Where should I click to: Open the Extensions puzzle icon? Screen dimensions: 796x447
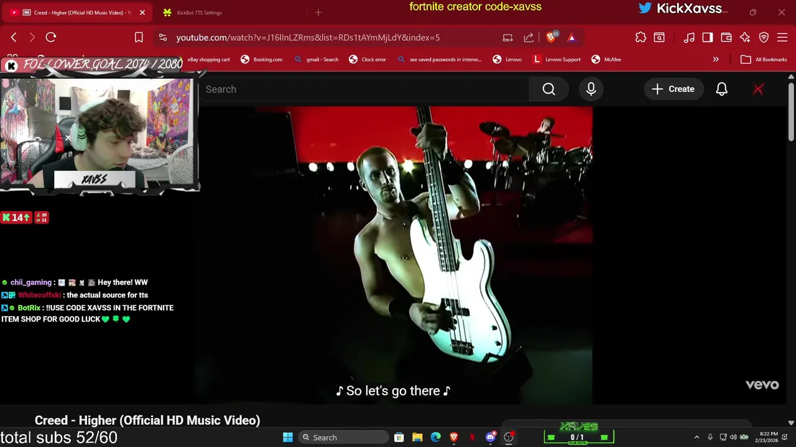point(641,37)
